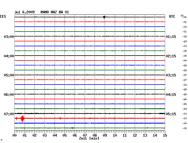Select the 05:00 local time label
This screenshot has height=143, width=188.
tap(9, 75)
